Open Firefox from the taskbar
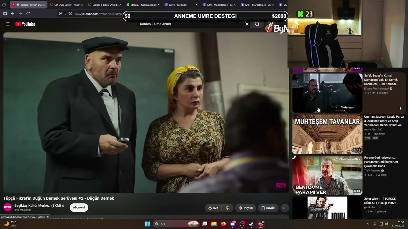 (223, 224)
